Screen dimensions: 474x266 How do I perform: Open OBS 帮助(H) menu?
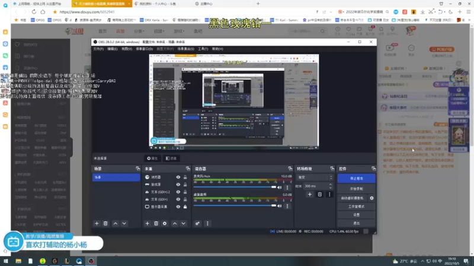pos(217,49)
